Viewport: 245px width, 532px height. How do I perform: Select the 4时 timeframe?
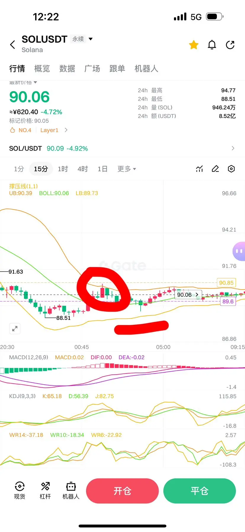83,169
